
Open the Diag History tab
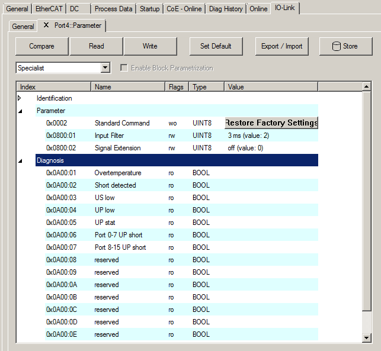pyautogui.click(x=226, y=9)
